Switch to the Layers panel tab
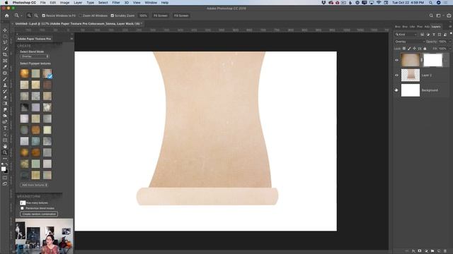 coord(436,27)
